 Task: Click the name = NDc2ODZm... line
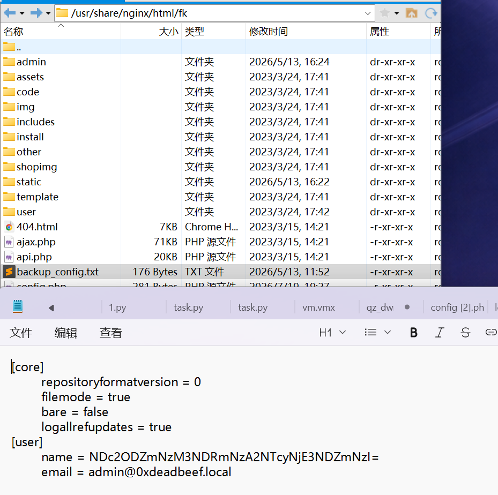click(x=210, y=457)
